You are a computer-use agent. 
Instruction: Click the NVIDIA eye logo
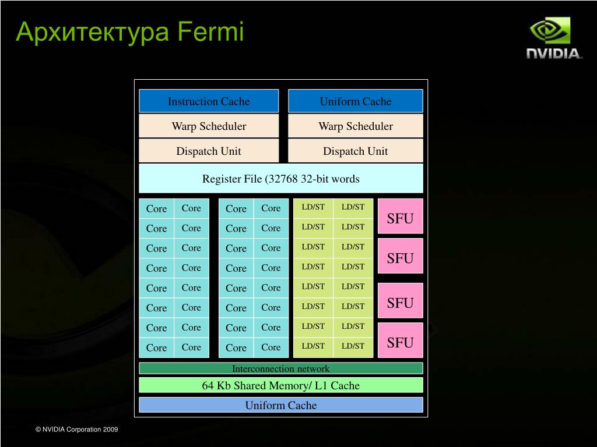click(550, 30)
